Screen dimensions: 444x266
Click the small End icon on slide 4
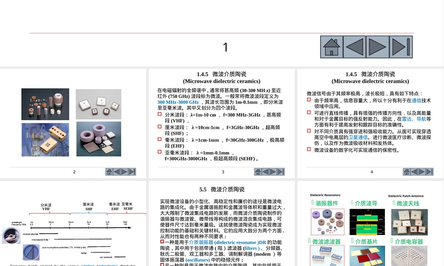click(x=429, y=172)
